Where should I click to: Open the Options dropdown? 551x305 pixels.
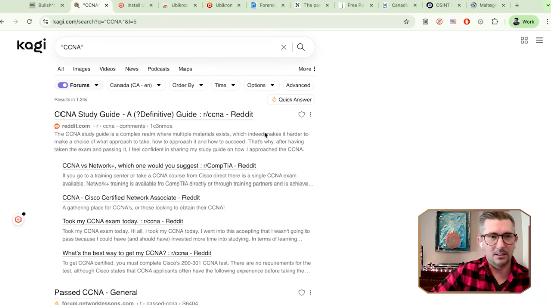[260, 85]
